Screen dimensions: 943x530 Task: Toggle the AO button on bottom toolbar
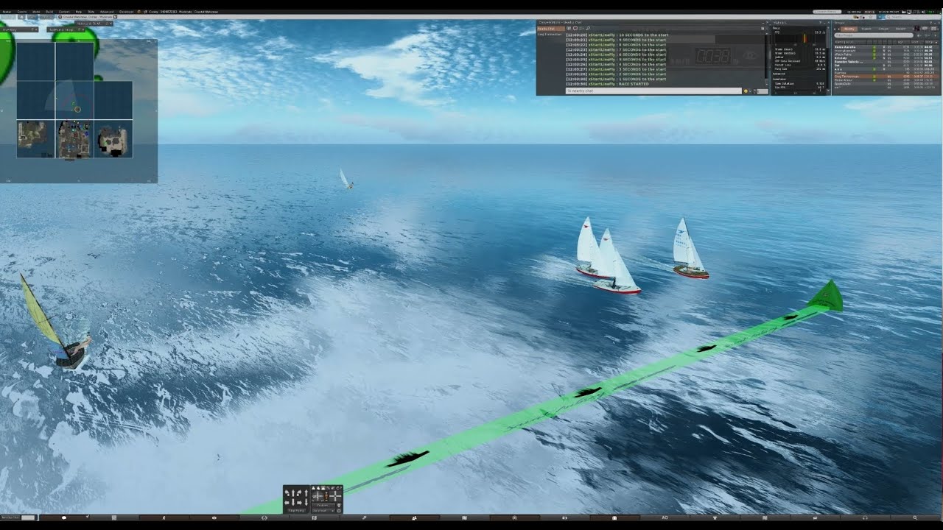(x=665, y=517)
